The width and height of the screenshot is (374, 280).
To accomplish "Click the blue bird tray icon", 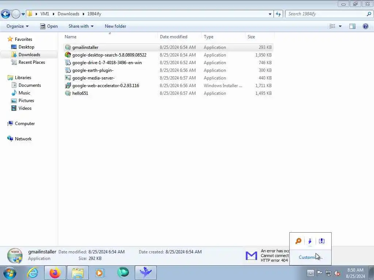I will (310, 241).
